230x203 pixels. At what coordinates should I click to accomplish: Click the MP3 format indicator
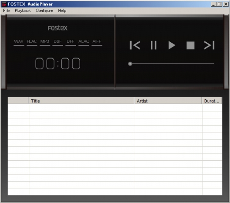pyautogui.click(x=45, y=42)
